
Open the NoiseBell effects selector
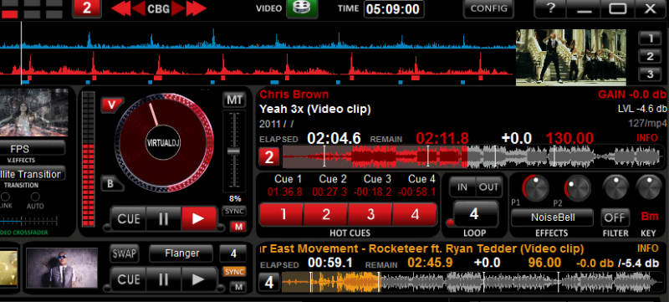click(x=552, y=218)
